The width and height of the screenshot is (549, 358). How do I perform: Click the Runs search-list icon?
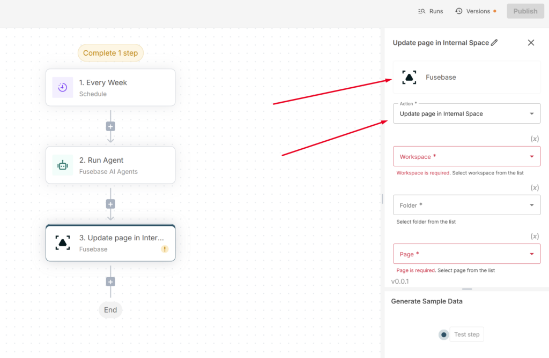click(x=421, y=11)
